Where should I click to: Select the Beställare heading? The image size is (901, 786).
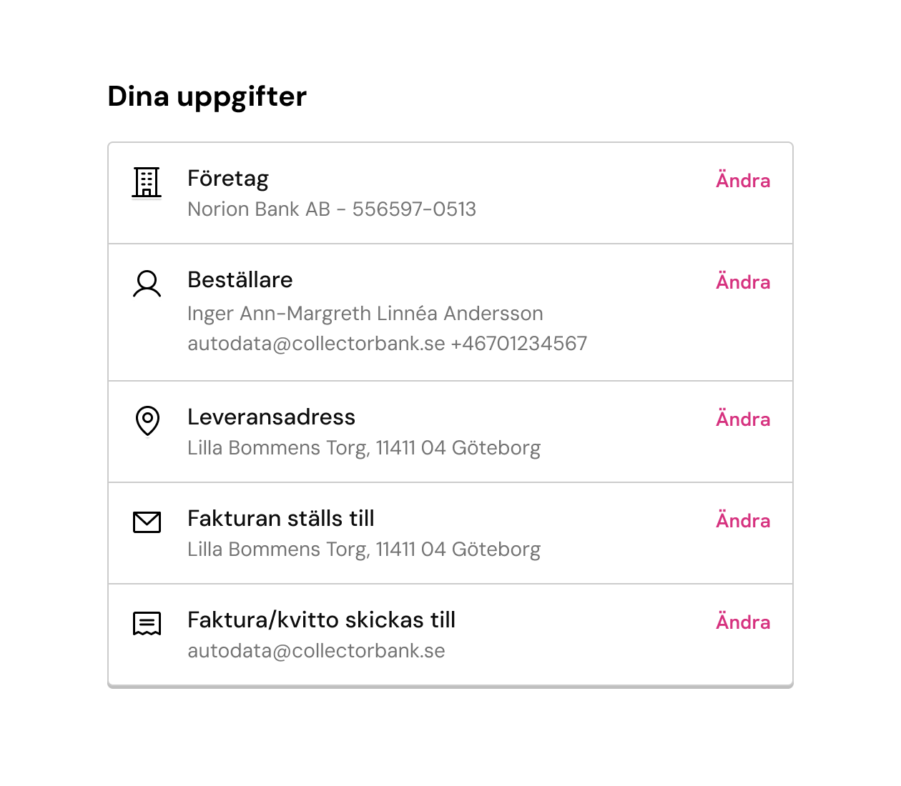(x=240, y=280)
